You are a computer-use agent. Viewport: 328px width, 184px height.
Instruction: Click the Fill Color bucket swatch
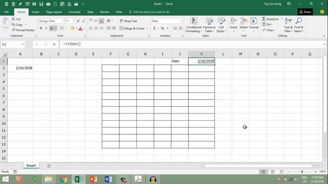[72, 29]
